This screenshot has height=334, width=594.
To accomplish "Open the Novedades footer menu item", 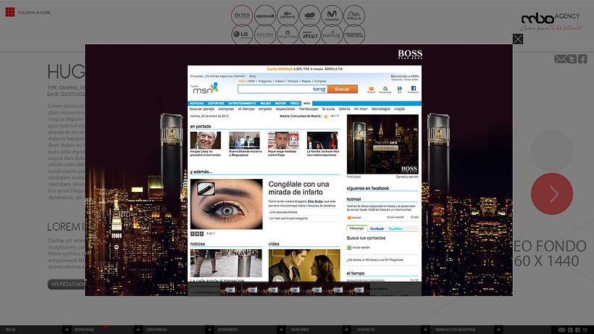I will pyautogui.click(x=227, y=330).
